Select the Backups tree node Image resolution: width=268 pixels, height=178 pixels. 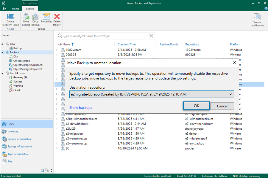(15, 52)
